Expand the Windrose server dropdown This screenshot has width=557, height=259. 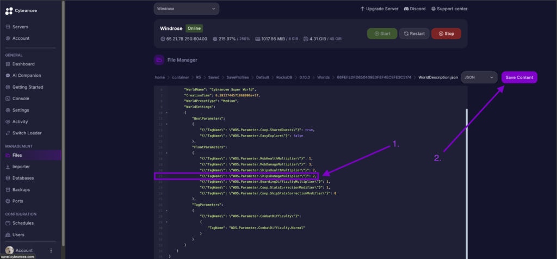[x=186, y=9]
